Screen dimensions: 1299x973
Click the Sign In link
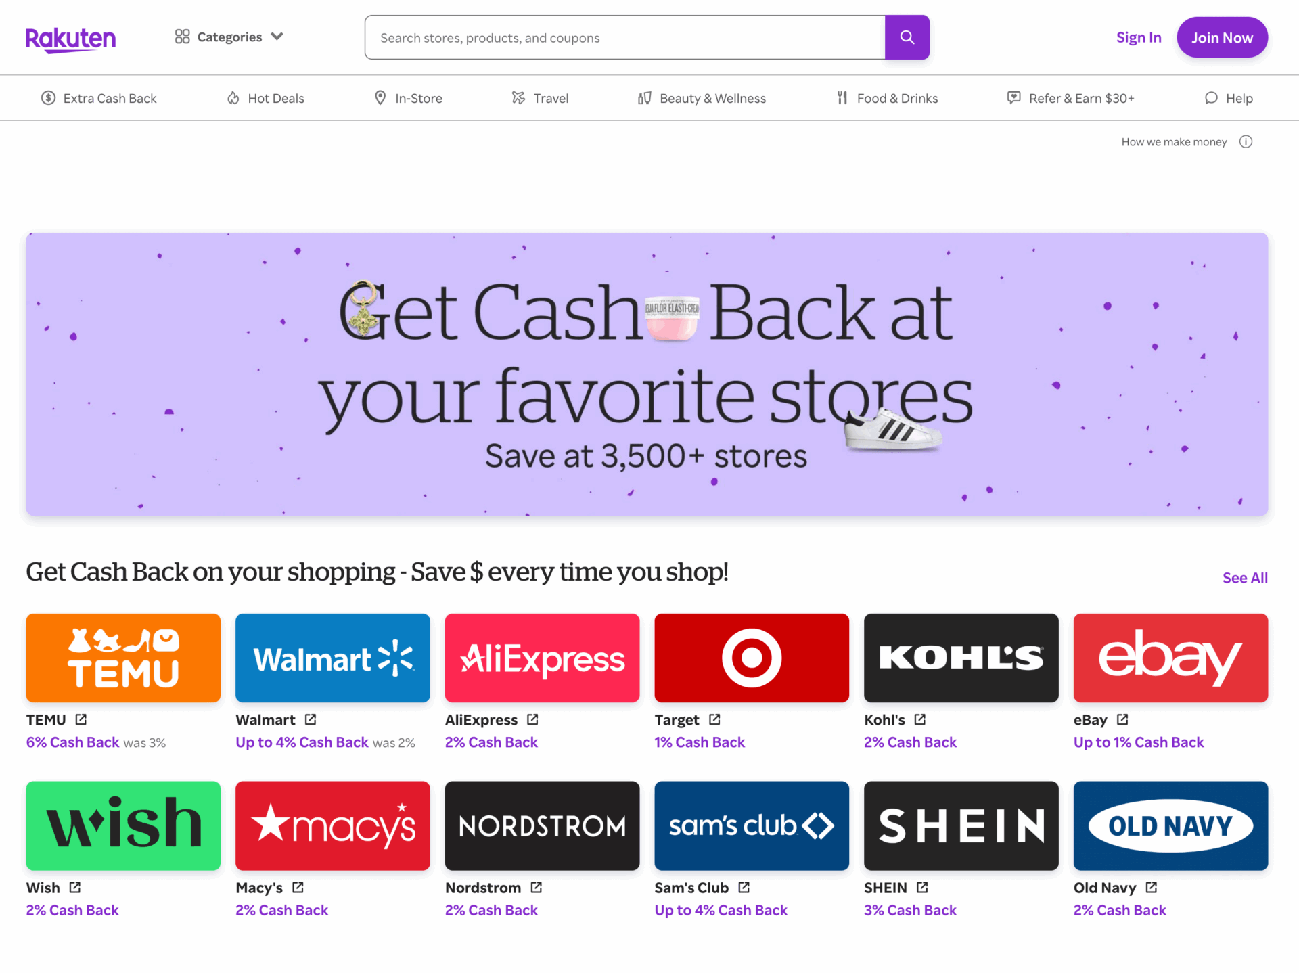click(x=1137, y=37)
